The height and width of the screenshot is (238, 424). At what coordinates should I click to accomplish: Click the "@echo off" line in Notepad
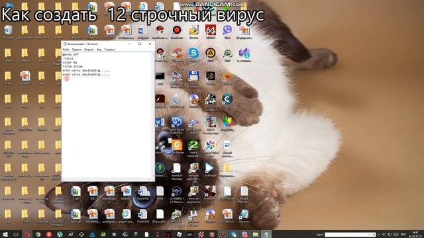[x=71, y=54]
